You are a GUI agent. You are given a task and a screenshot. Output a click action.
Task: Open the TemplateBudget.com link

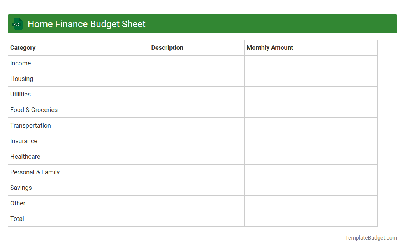(x=371, y=237)
